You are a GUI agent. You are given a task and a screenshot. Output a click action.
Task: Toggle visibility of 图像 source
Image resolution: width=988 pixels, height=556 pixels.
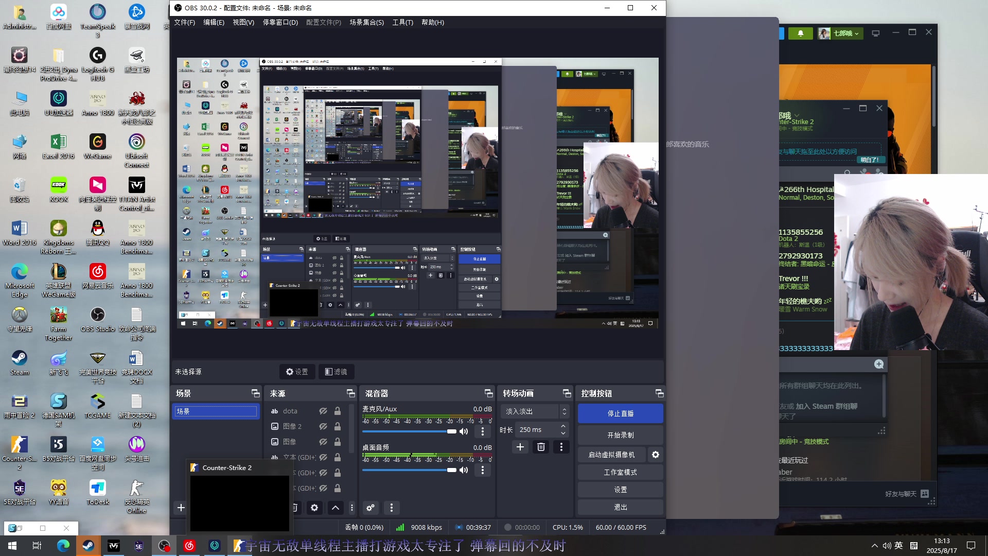point(323,442)
